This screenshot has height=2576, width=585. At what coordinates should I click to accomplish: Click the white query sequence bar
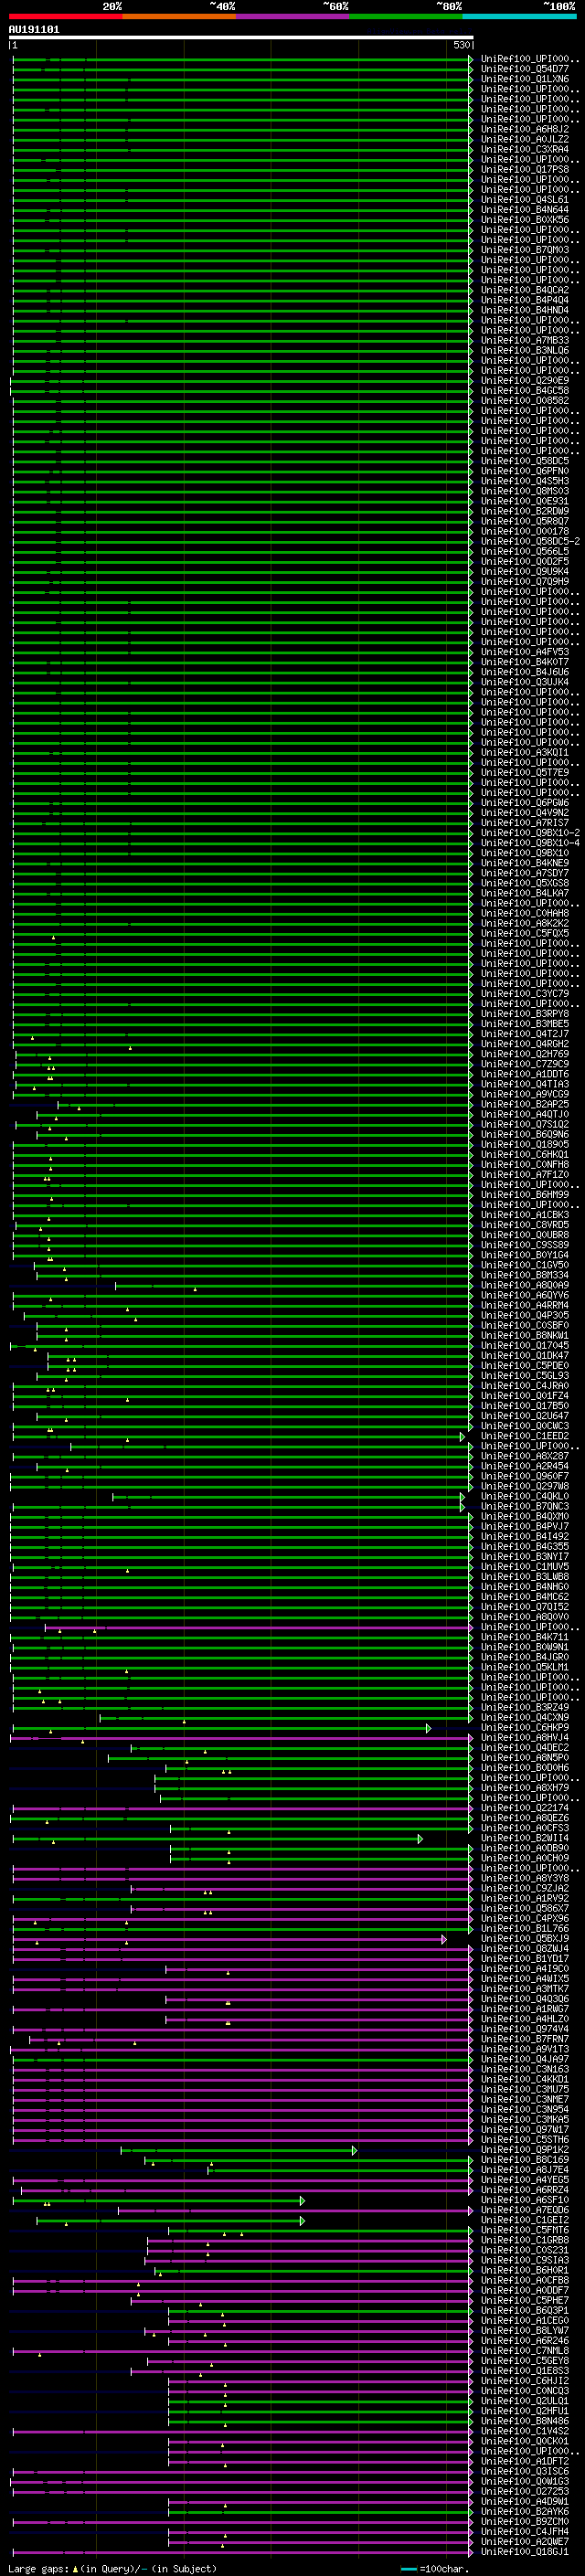[x=241, y=37]
